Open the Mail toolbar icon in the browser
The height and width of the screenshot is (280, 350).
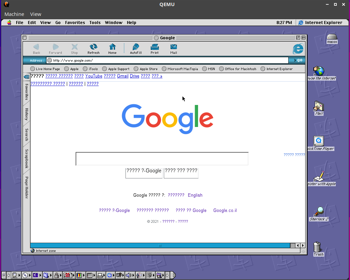173,49
